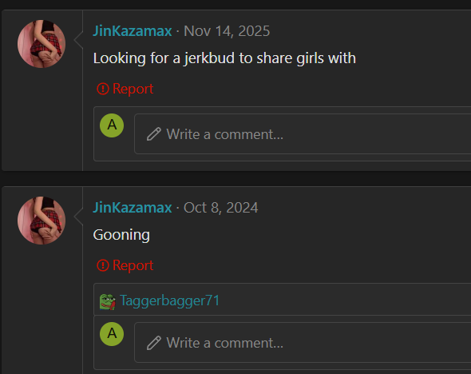Click pencil icon in comment box under Nov 14 post
The image size is (471, 374).
(154, 134)
